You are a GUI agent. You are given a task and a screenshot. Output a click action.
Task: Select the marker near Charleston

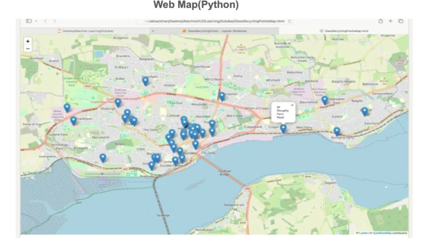click(73, 121)
